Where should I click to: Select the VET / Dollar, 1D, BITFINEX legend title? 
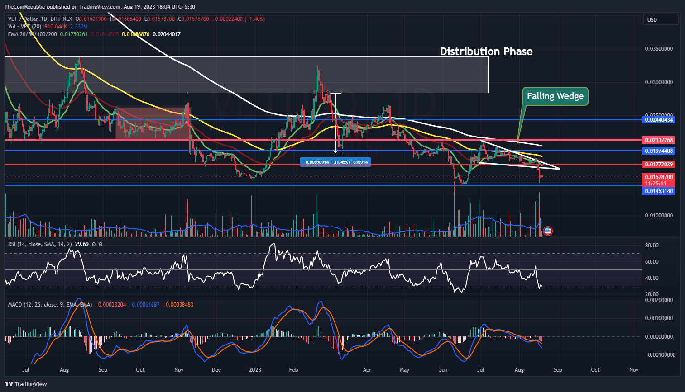coord(40,19)
